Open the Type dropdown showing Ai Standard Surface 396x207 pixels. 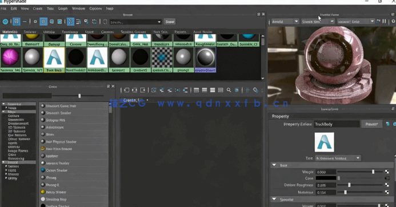coord(338,158)
